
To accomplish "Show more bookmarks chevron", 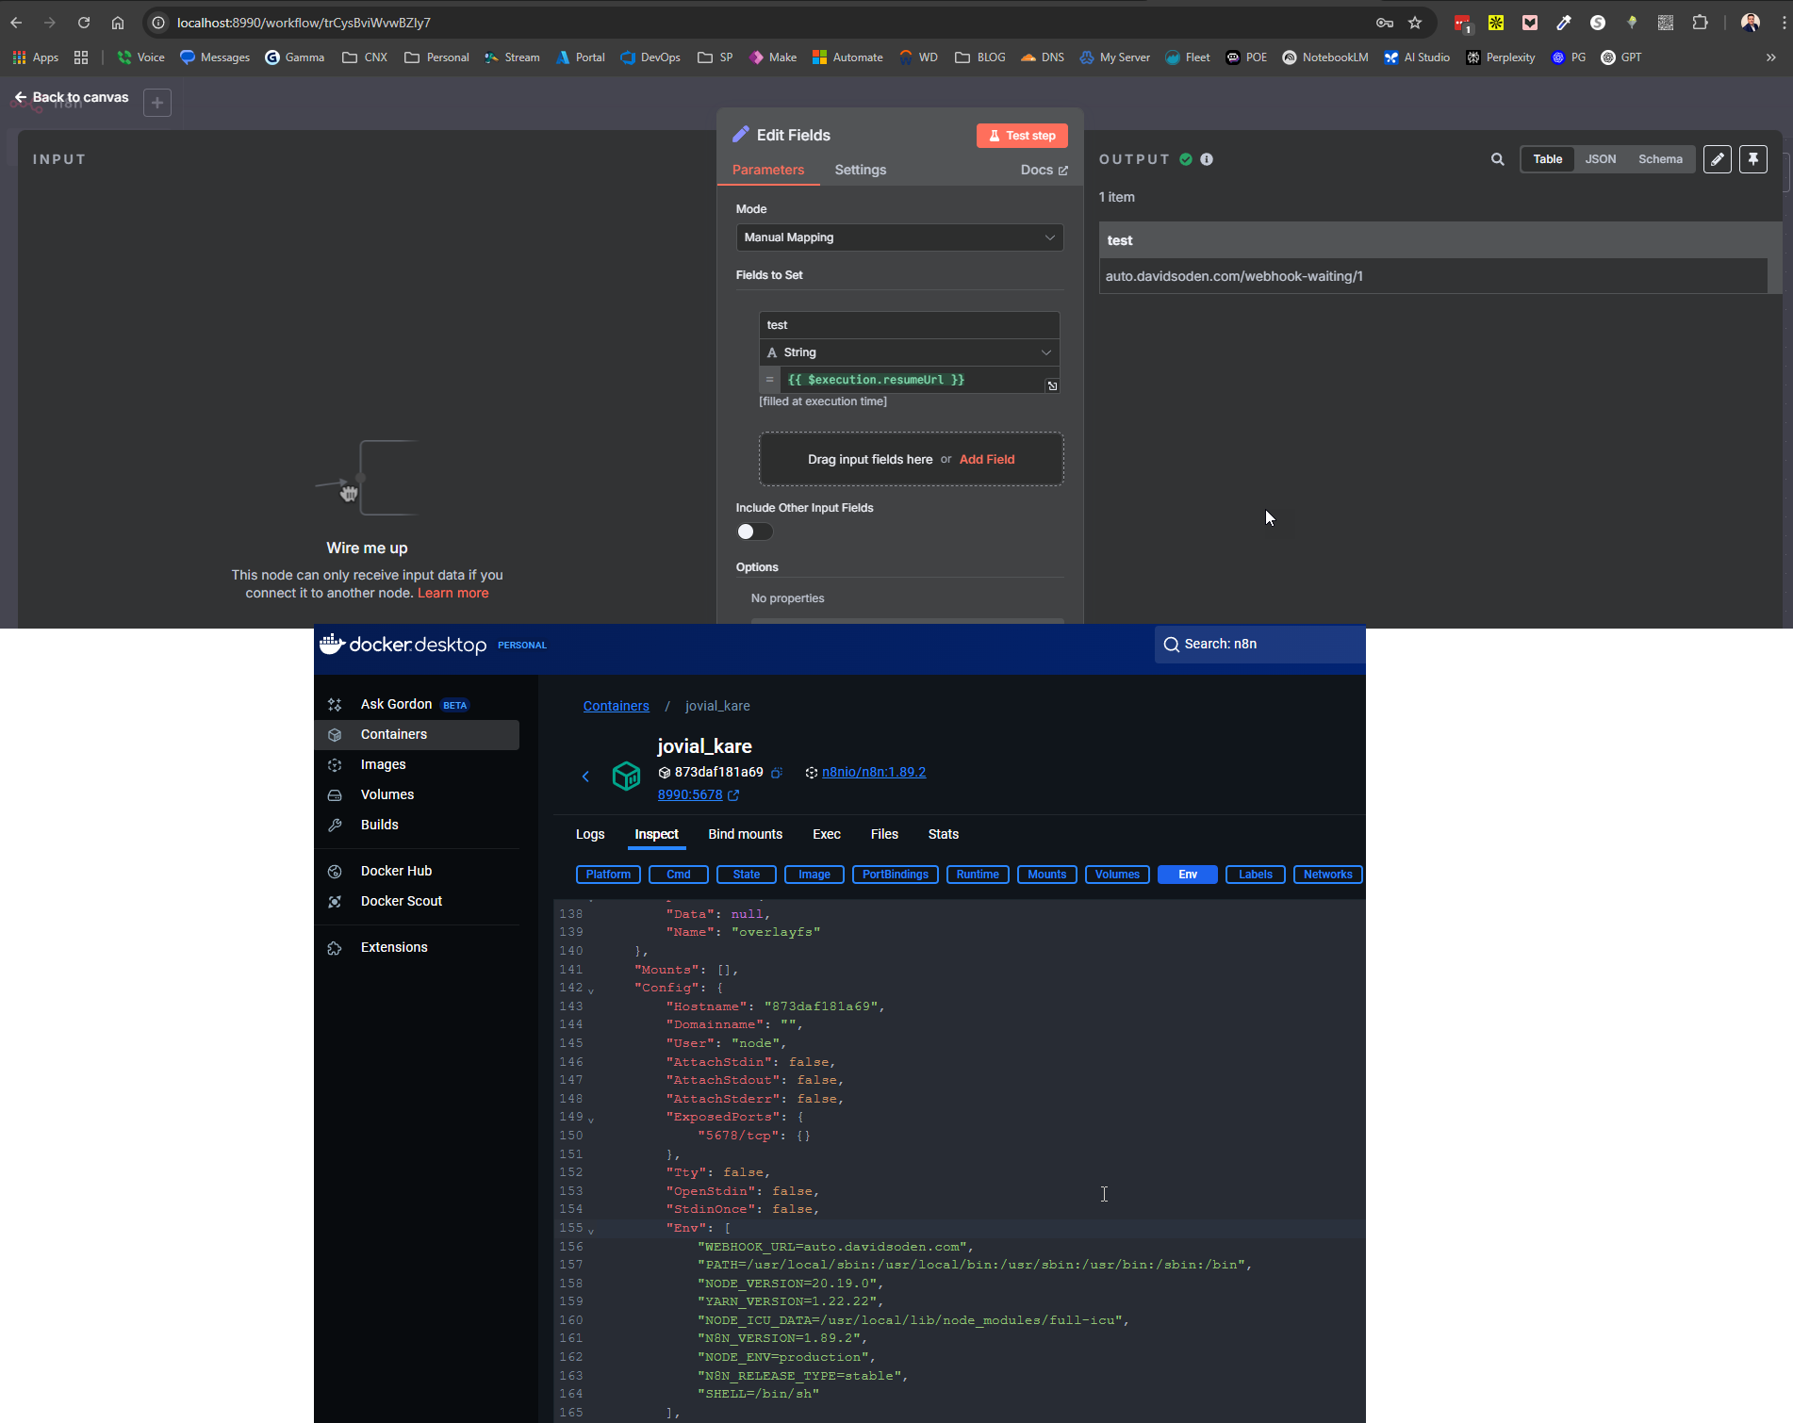I will click(1771, 57).
